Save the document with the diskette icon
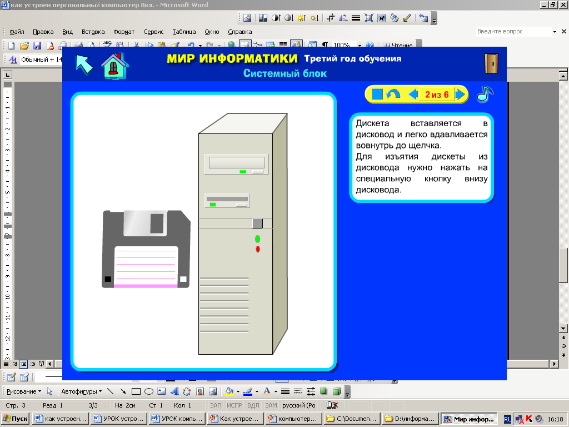The image size is (569, 427). (37, 46)
